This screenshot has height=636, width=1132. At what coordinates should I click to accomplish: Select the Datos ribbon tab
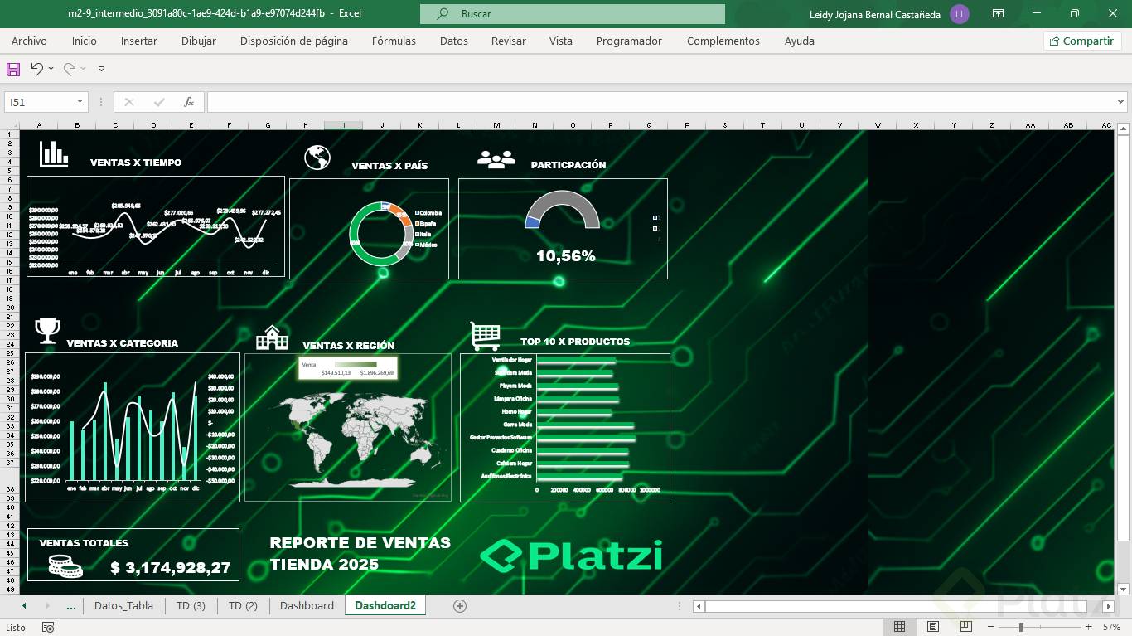coord(454,41)
